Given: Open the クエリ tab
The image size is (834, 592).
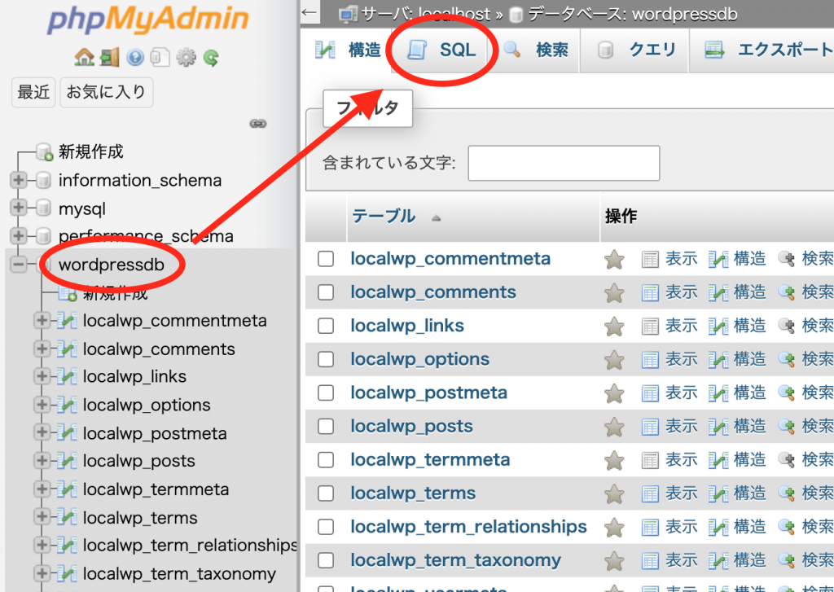Looking at the screenshot, I should coord(636,50).
